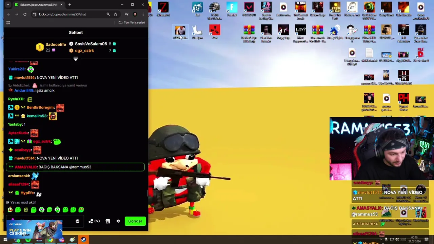
Task: Select VALORANT desktop shortcut
Action: coord(249,9)
